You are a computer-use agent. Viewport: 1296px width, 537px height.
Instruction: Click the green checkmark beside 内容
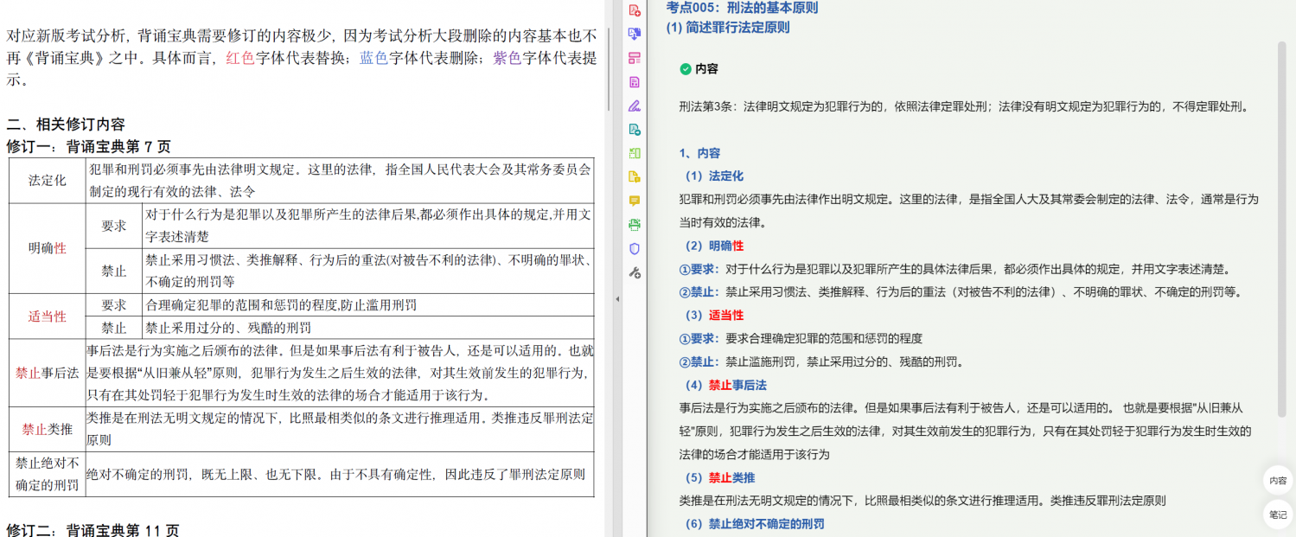[x=686, y=68]
